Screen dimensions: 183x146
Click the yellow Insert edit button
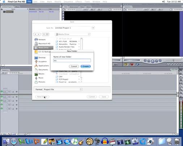coord(125,65)
